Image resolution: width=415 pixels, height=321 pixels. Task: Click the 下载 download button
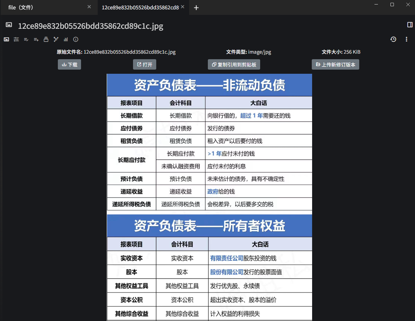tap(69, 64)
